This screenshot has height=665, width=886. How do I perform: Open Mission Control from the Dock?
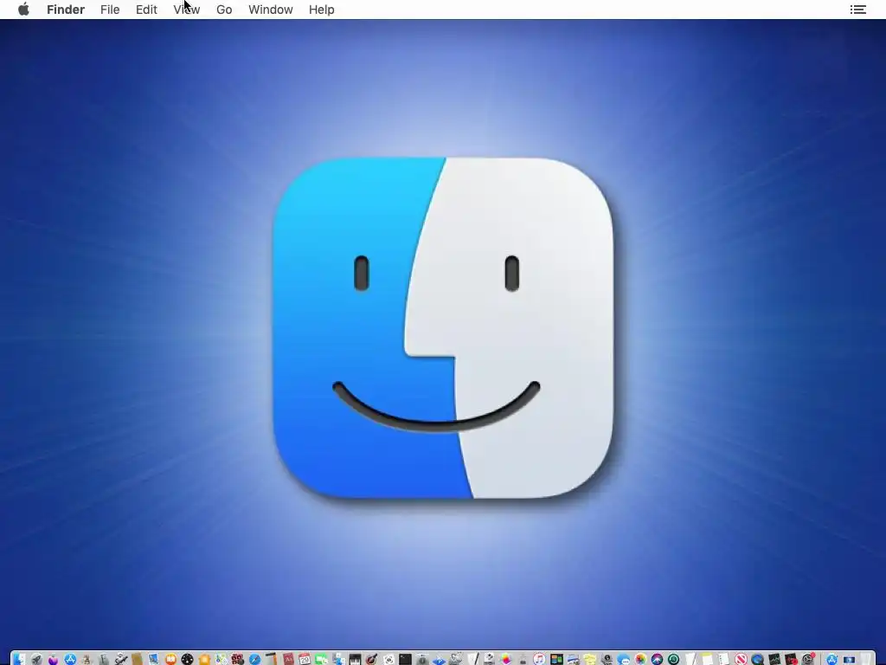tap(556, 659)
